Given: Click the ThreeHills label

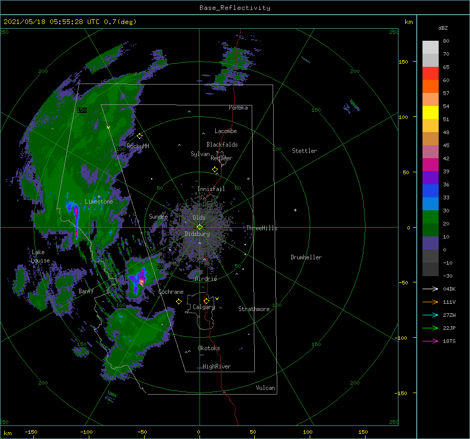Looking at the screenshot, I should point(262,228).
